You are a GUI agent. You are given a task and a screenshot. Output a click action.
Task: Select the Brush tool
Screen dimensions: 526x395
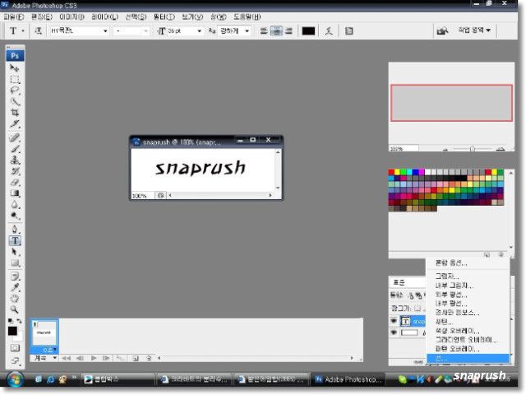15,149
